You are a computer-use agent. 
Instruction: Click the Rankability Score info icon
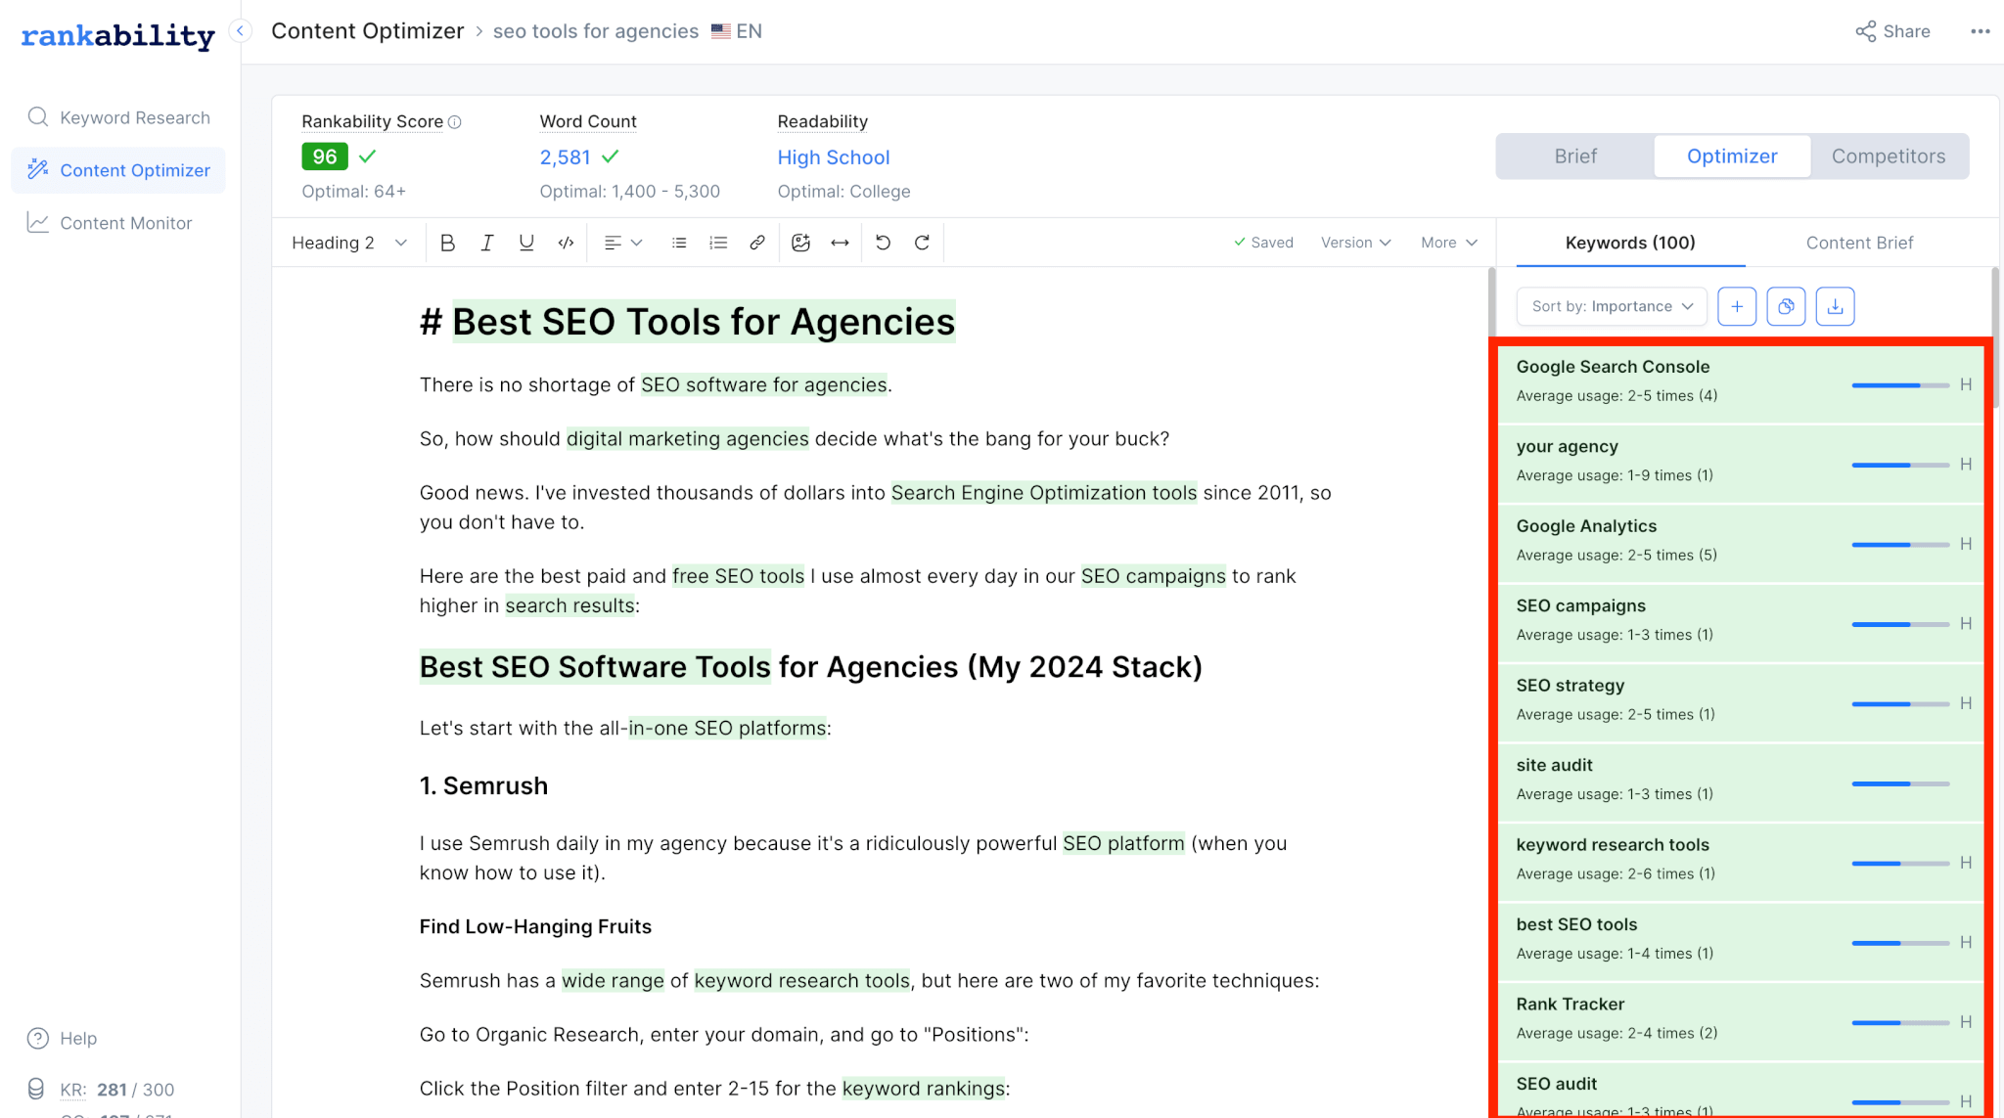455,122
